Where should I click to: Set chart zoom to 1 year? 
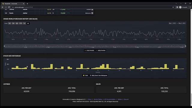point(24,23)
